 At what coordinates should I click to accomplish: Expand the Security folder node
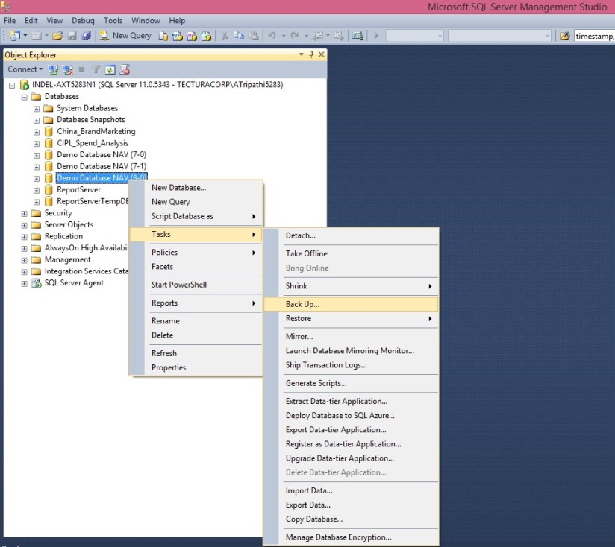pos(25,213)
